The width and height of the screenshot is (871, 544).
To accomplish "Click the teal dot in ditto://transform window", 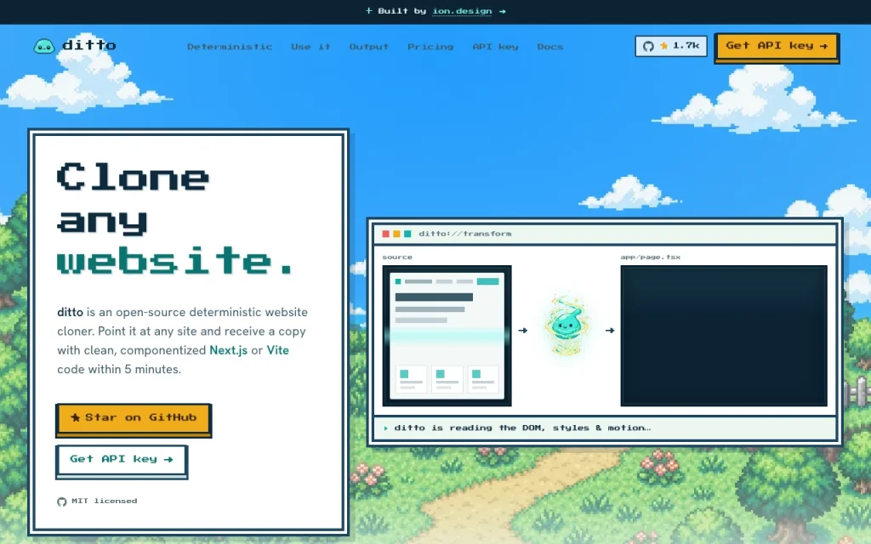I will (x=407, y=234).
